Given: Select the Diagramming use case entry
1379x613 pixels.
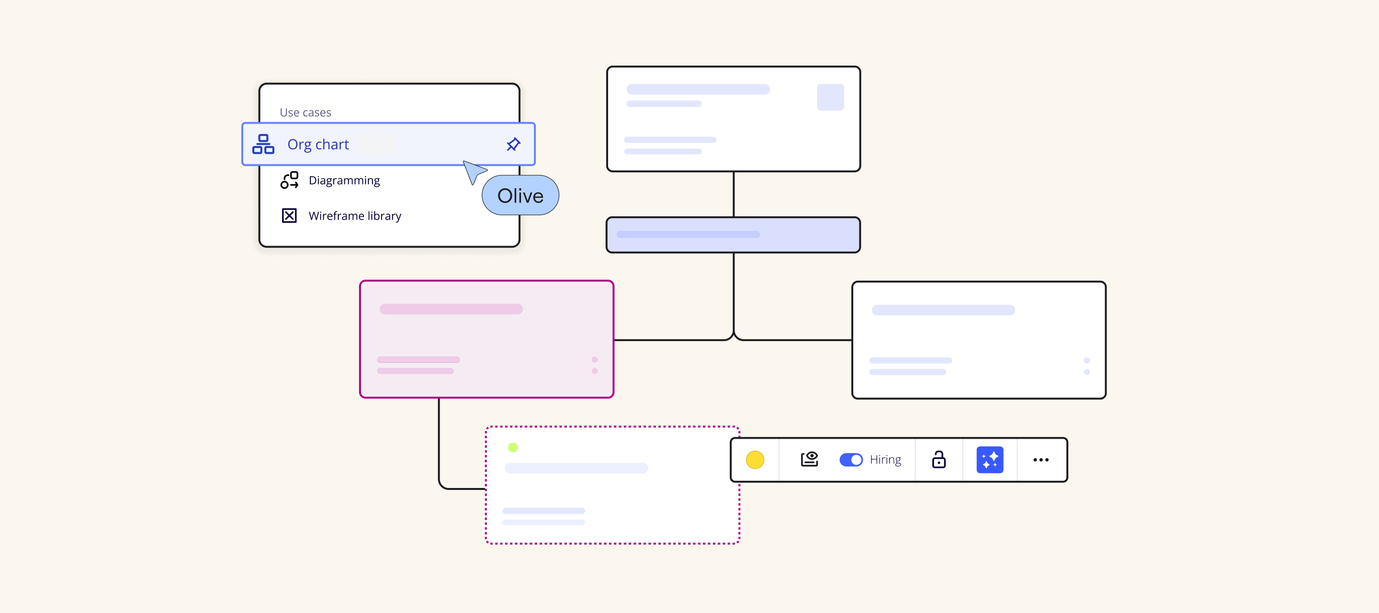Looking at the screenshot, I should tap(344, 180).
